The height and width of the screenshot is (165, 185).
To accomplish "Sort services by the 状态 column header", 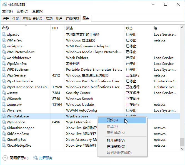I will pyautogui.click(x=129, y=28).
